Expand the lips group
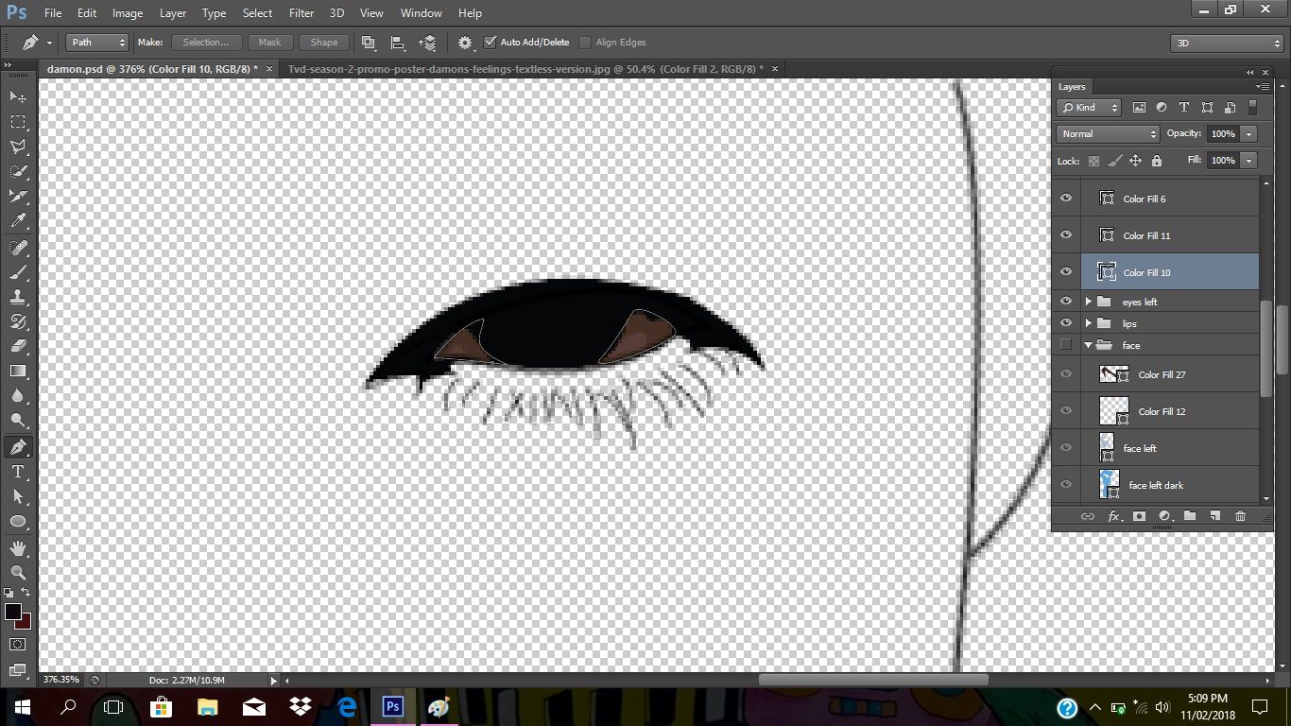The width and height of the screenshot is (1291, 726). point(1089,323)
